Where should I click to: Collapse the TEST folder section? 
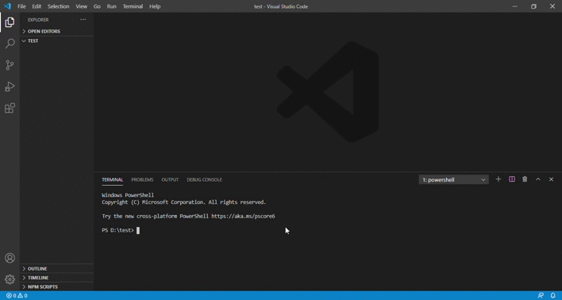57,40
